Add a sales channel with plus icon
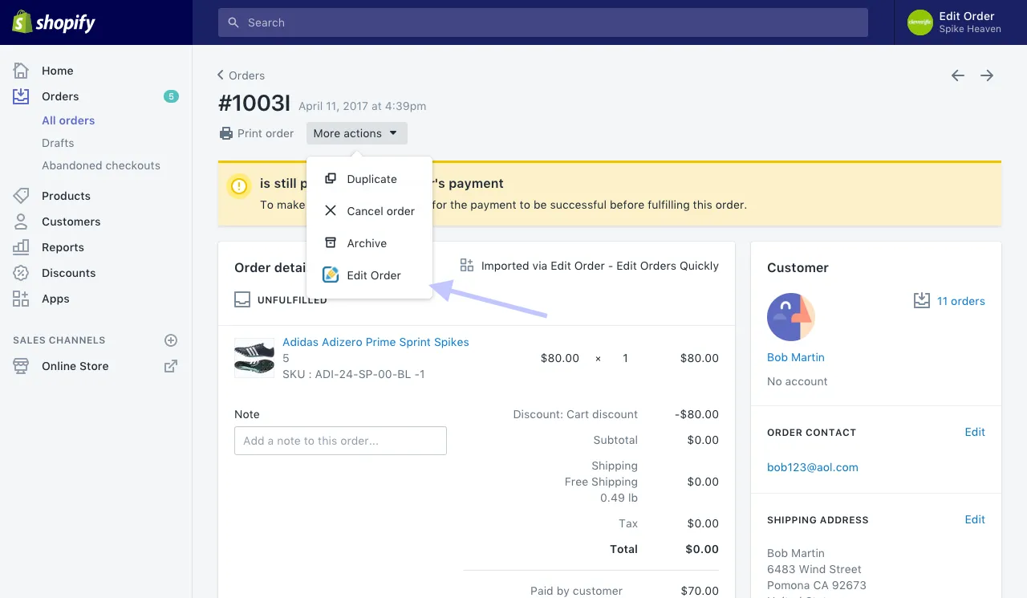This screenshot has width=1027, height=598. (x=171, y=340)
